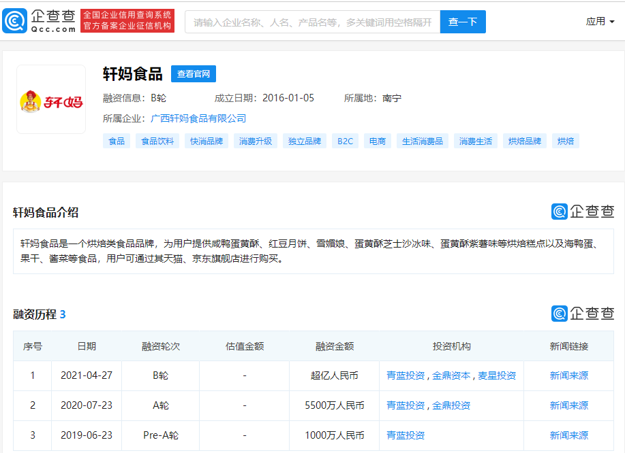
Task: Expand the 应用 dropdown menu
Action: click(x=600, y=22)
